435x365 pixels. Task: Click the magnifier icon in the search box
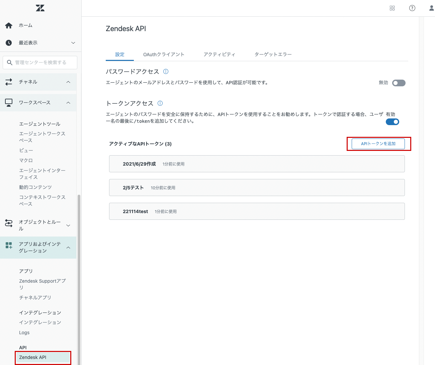point(10,63)
